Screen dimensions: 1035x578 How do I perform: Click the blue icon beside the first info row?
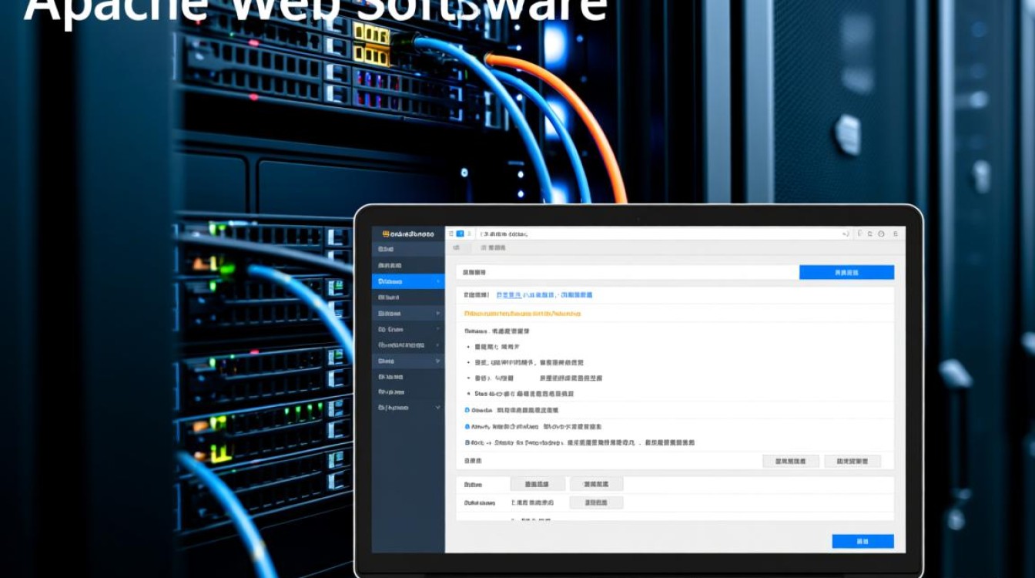click(x=467, y=410)
